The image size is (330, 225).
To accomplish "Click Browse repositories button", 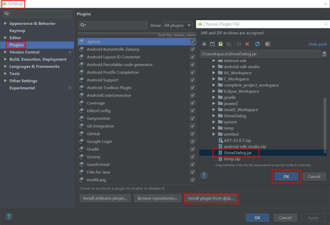I will [x=157, y=199].
